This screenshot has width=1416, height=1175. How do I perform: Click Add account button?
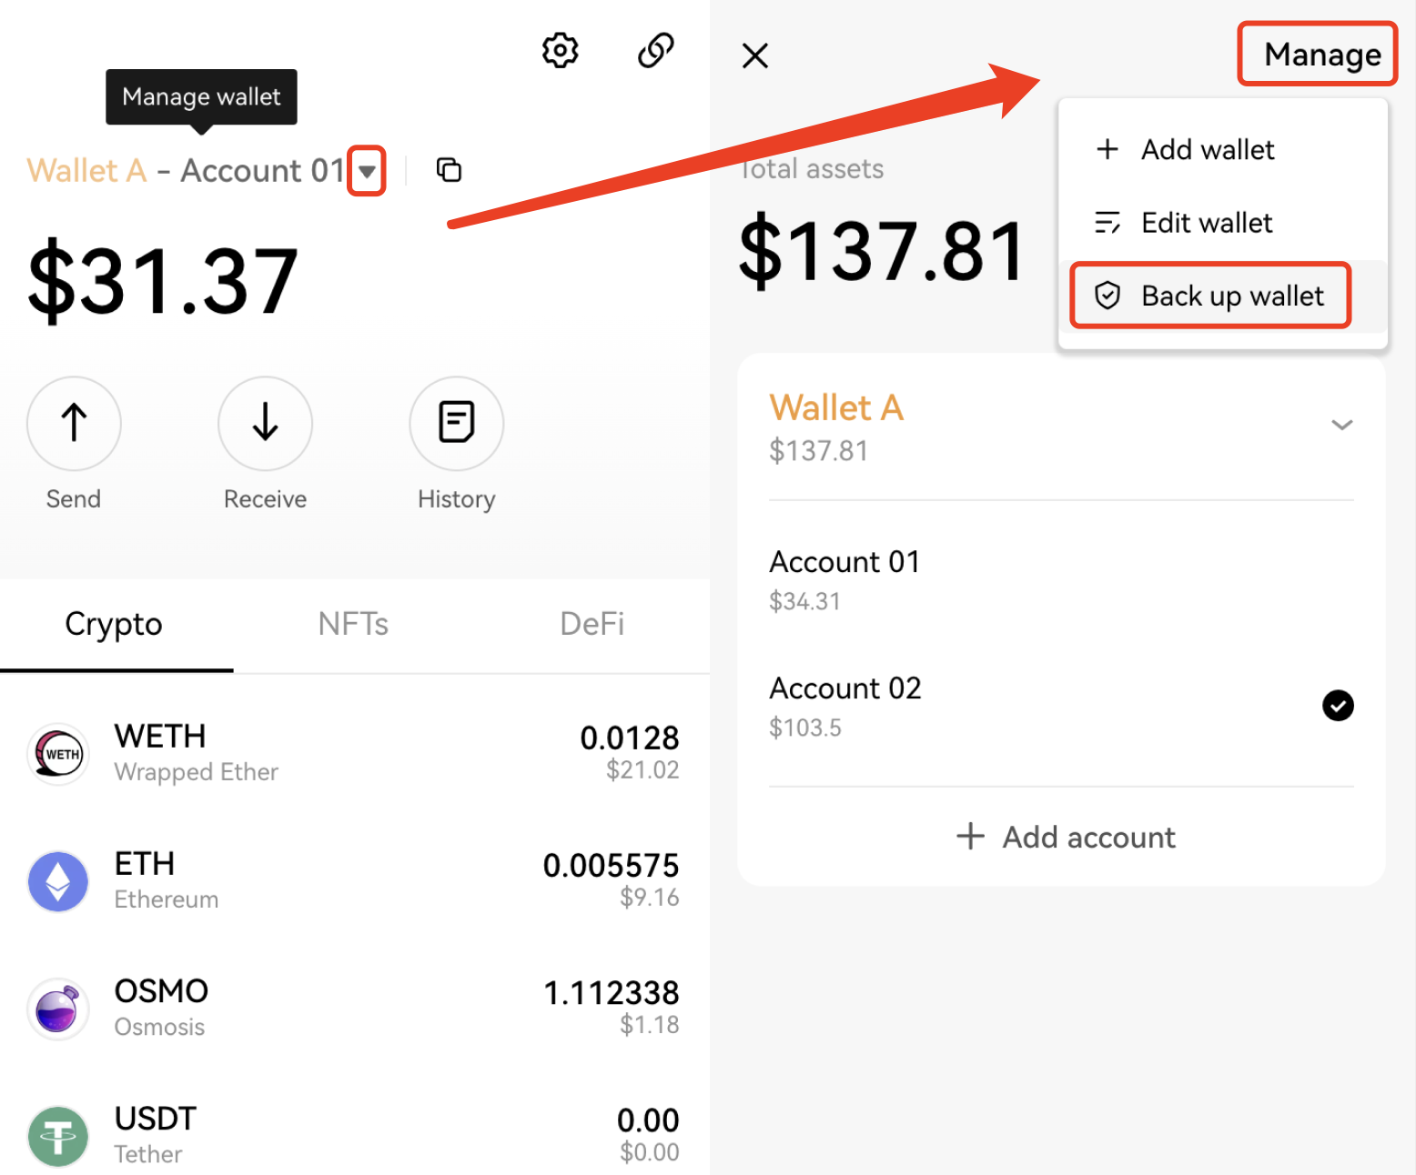(x=1066, y=837)
